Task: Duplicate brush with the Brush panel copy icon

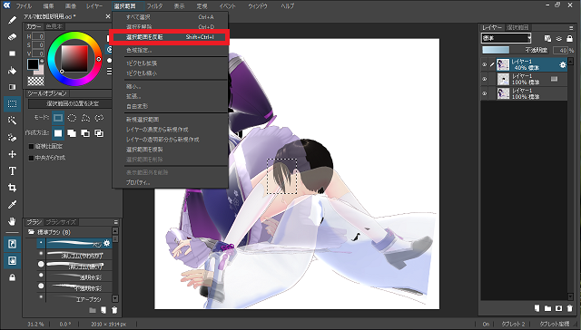Action: (x=103, y=310)
